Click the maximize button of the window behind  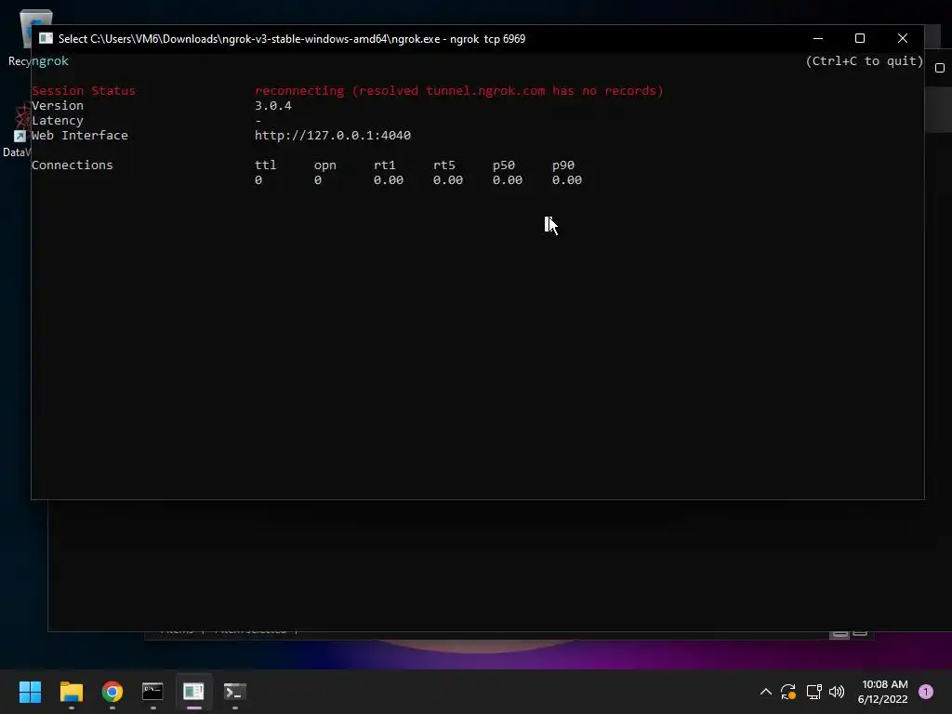[x=940, y=68]
